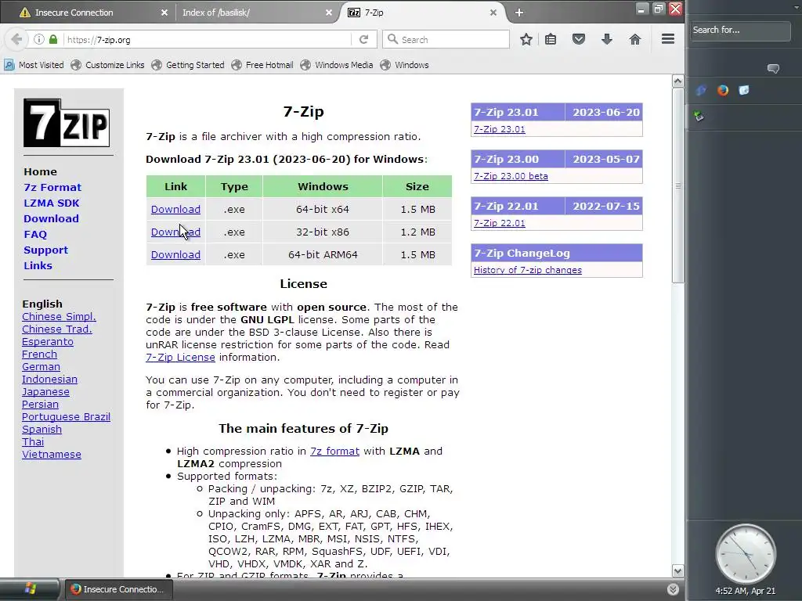Read the 7-Zip License link
This screenshot has width=802, height=601.
pos(180,357)
